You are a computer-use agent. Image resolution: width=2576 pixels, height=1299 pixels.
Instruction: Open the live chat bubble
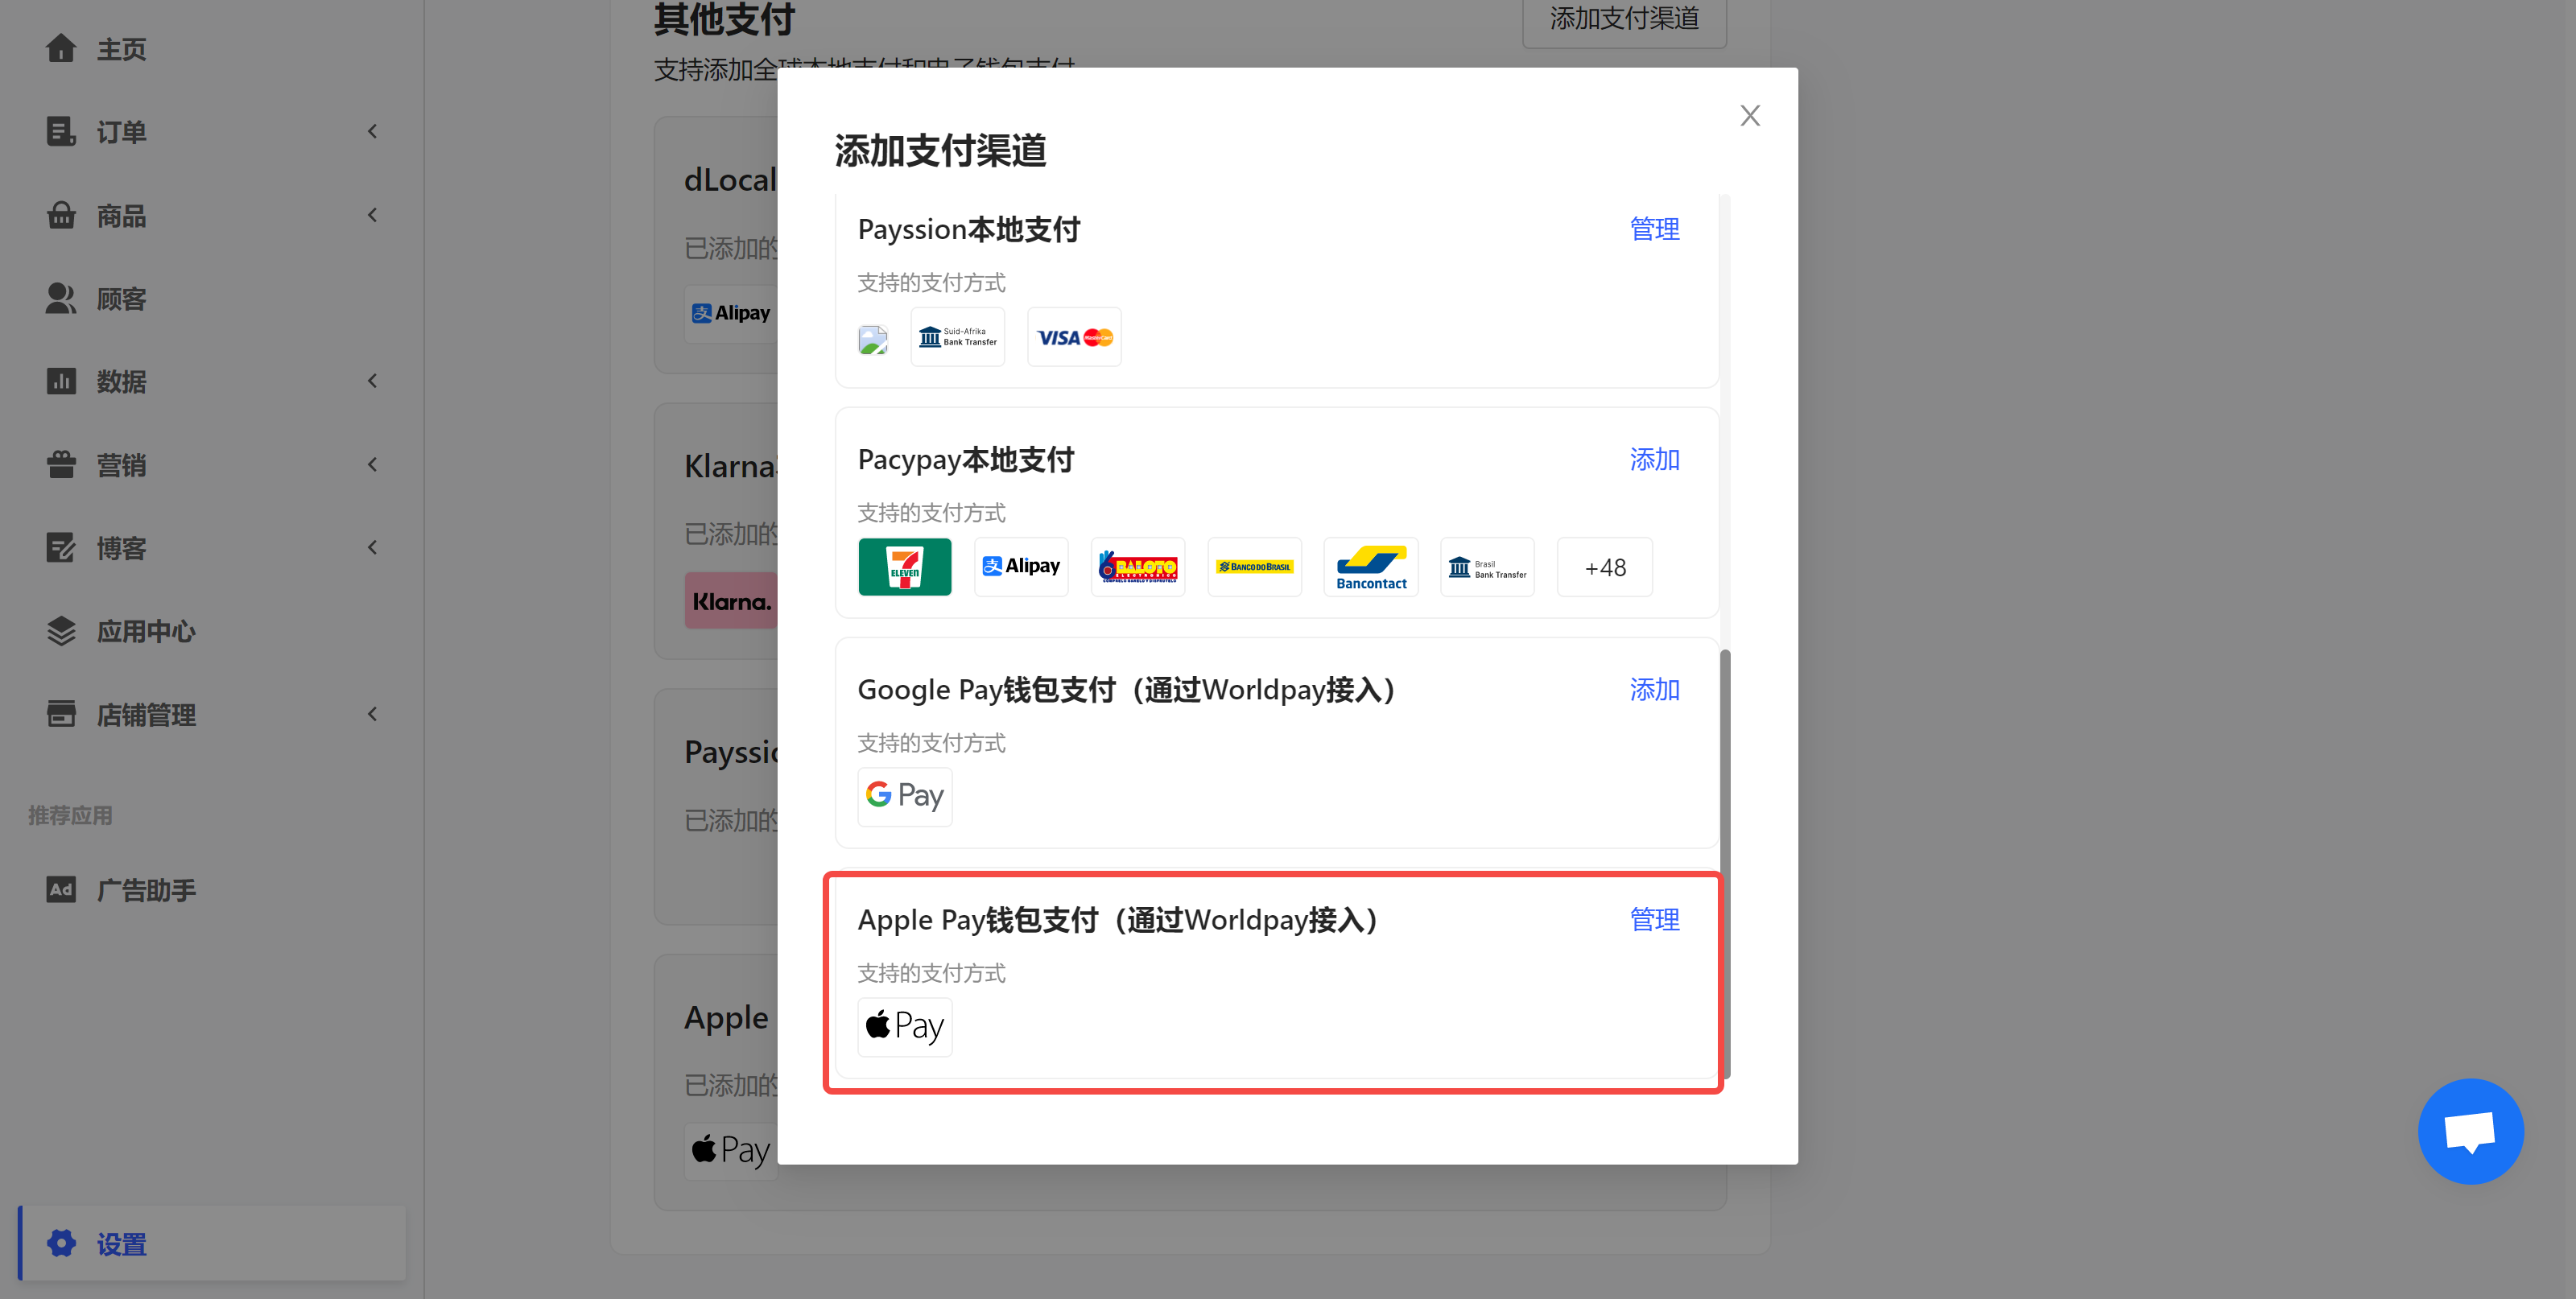pos(2470,1131)
